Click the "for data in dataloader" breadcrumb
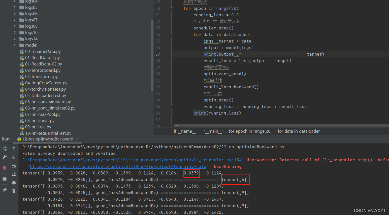 point(299,131)
